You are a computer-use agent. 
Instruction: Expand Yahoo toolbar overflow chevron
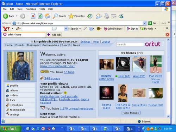point(167,28)
